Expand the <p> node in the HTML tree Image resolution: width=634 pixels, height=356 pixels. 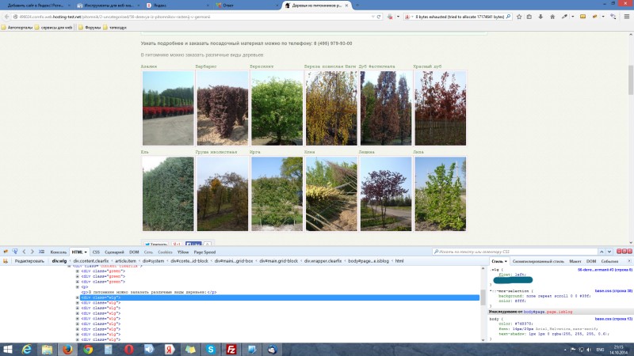click(x=78, y=287)
